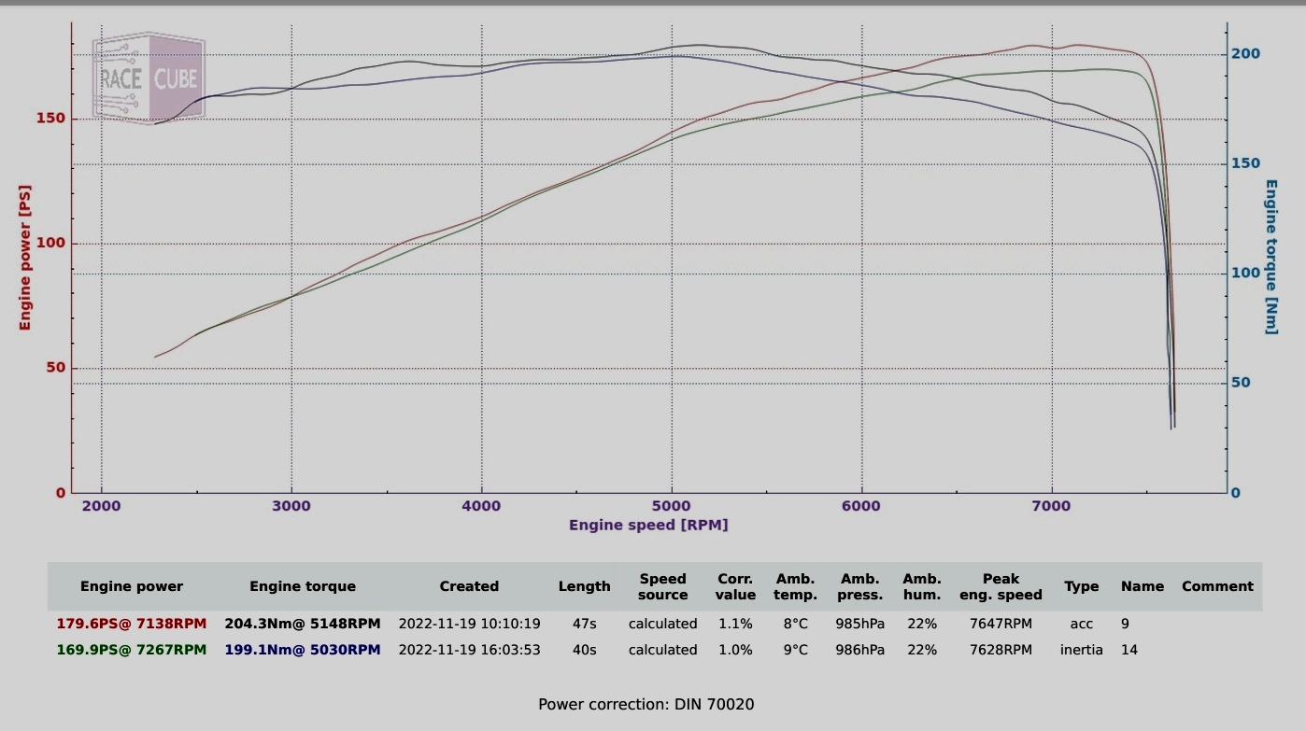Click the 9°C ambient temperature cell

click(x=796, y=649)
